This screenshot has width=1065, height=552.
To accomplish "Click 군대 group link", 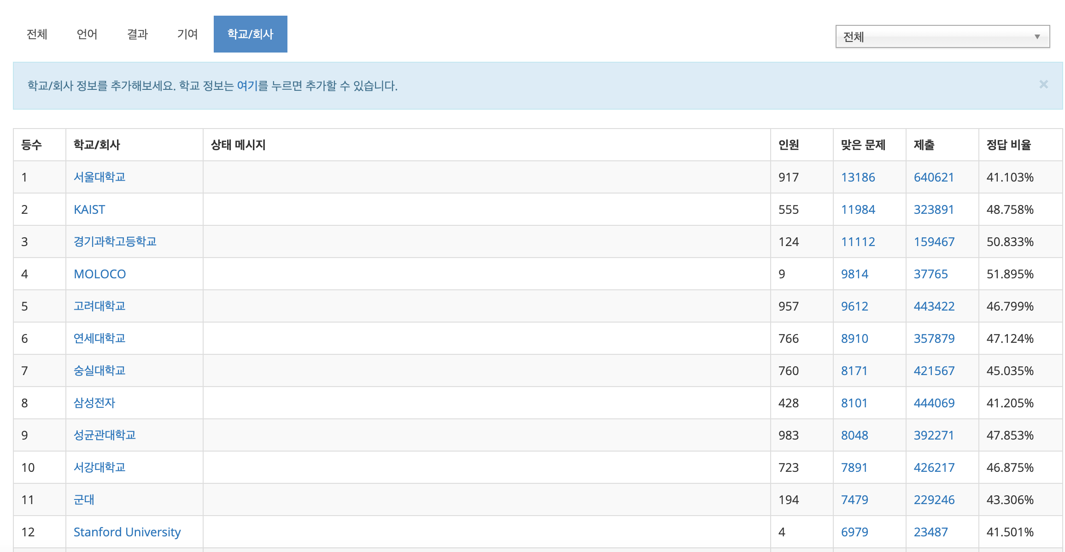I will 84,499.
